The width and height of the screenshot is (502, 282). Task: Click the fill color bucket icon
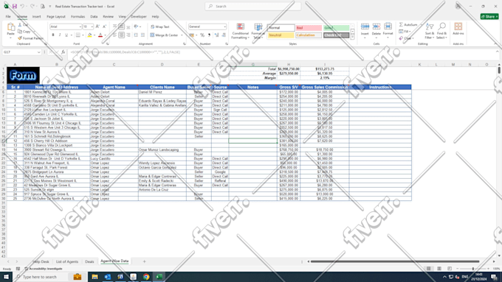[x=89, y=35]
